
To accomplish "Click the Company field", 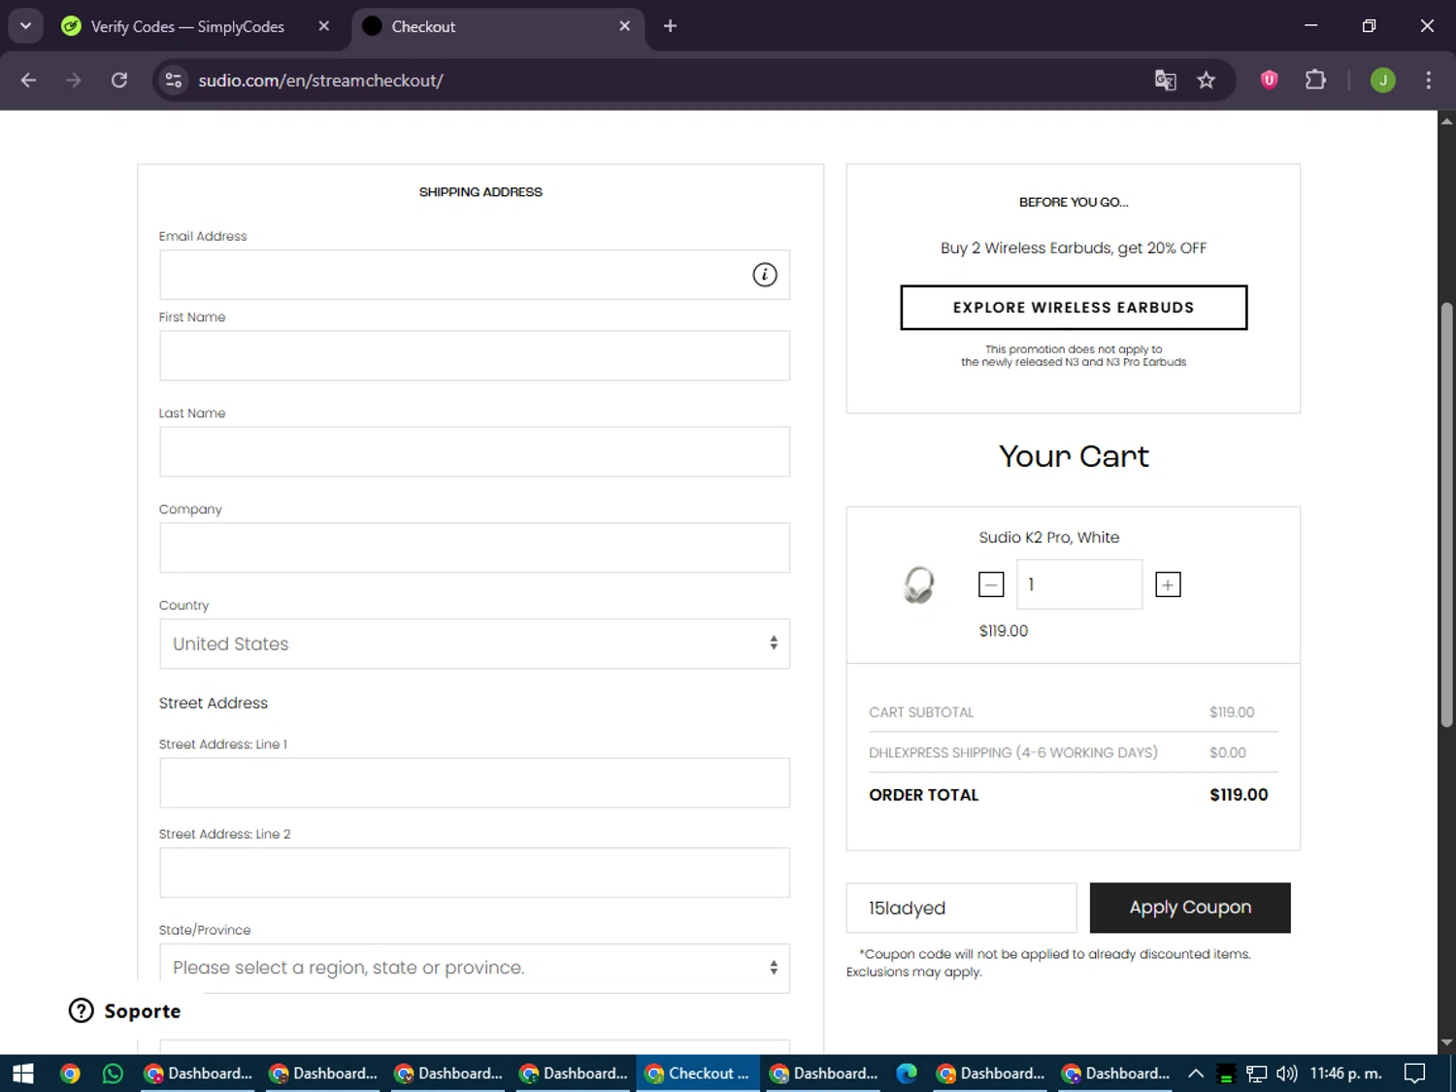I will pyautogui.click(x=475, y=547).
